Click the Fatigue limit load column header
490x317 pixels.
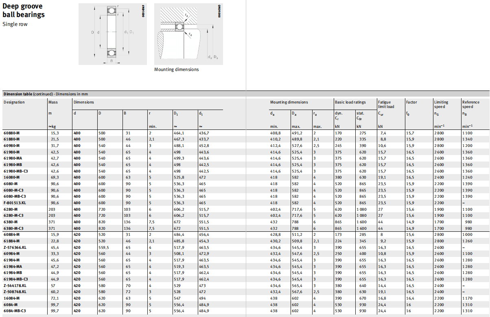click(x=386, y=104)
